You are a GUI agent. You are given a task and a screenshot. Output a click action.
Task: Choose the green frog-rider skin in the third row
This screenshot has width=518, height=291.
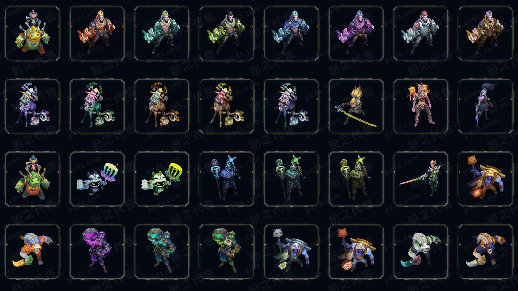click(x=32, y=179)
